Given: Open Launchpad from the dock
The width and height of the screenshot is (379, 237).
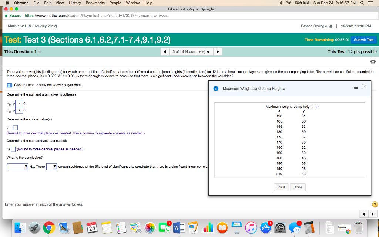Looking at the screenshot, I should [34, 228].
